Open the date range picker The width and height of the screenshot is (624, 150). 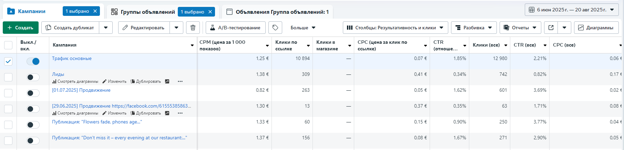point(572,10)
